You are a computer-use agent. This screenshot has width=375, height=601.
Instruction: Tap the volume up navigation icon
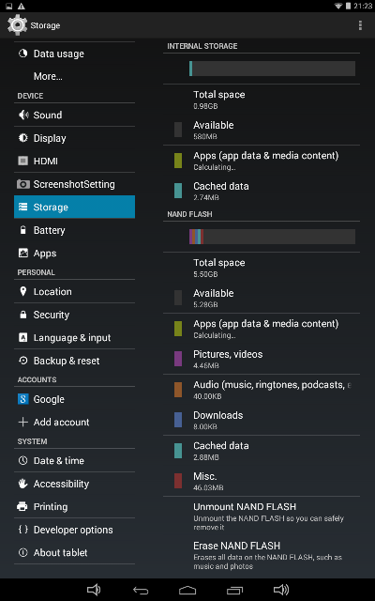tap(281, 590)
